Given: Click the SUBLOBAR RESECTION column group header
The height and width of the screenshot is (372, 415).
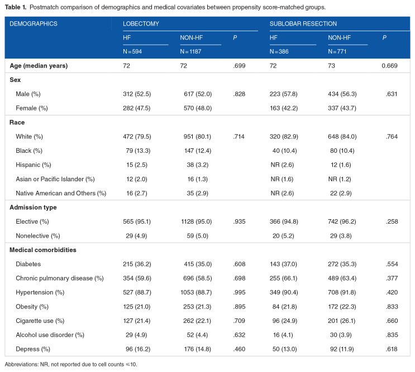Looking at the screenshot, I should (299, 23).
